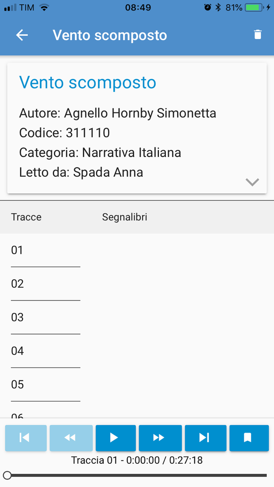The image size is (274, 487).
Task: Fast forward the audio
Action: 160,438
